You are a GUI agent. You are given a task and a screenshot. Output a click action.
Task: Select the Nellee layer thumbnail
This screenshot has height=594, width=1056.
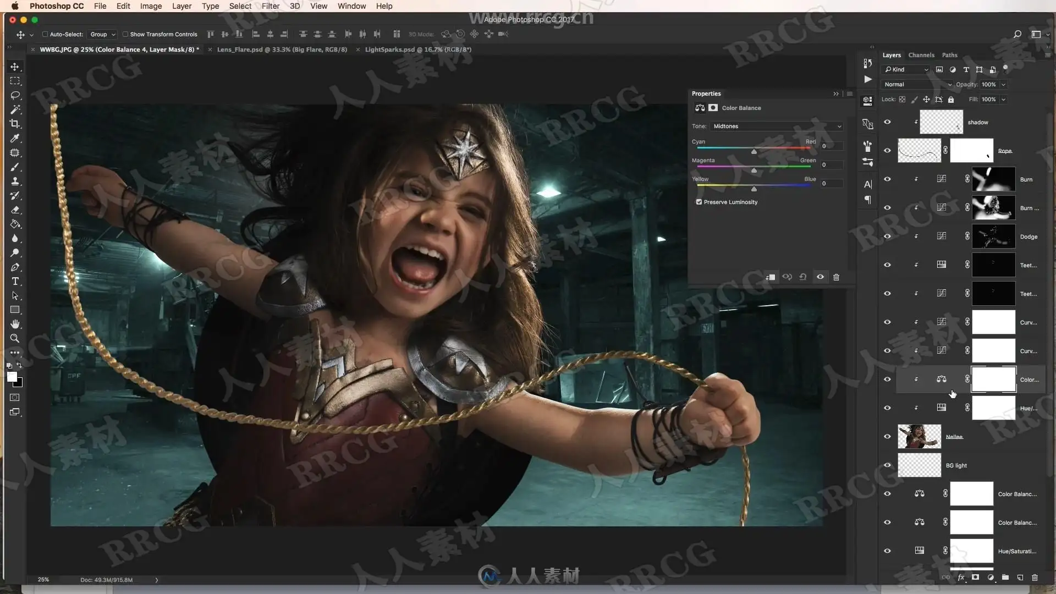[919, 437]
